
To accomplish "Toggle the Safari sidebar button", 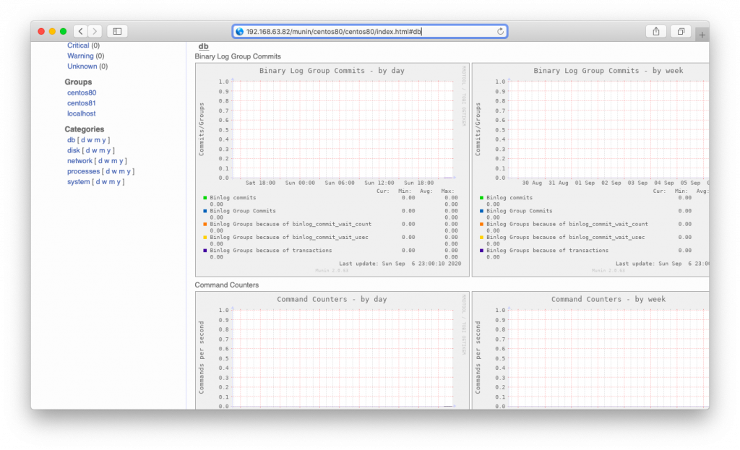I will 117,31.
